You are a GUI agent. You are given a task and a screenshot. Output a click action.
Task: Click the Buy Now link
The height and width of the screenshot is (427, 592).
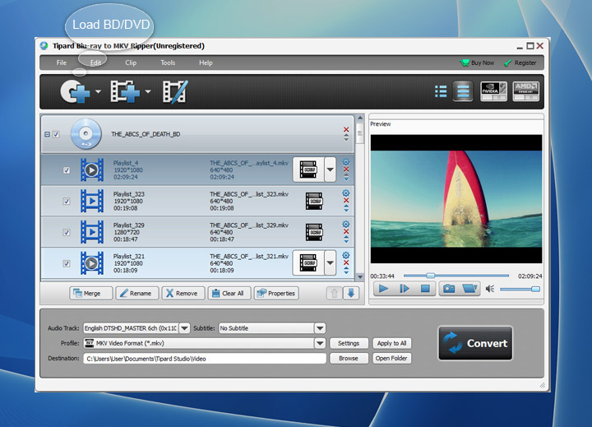(477, 63)
